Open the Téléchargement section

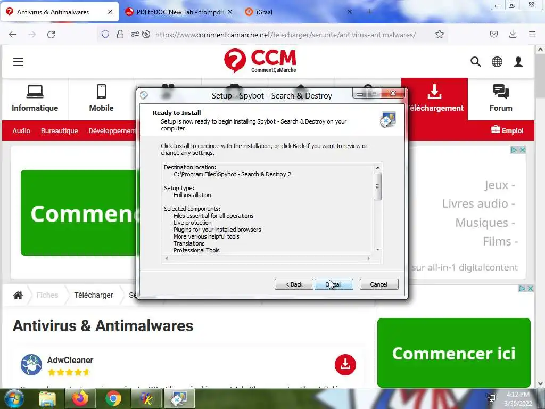(434, 99)
